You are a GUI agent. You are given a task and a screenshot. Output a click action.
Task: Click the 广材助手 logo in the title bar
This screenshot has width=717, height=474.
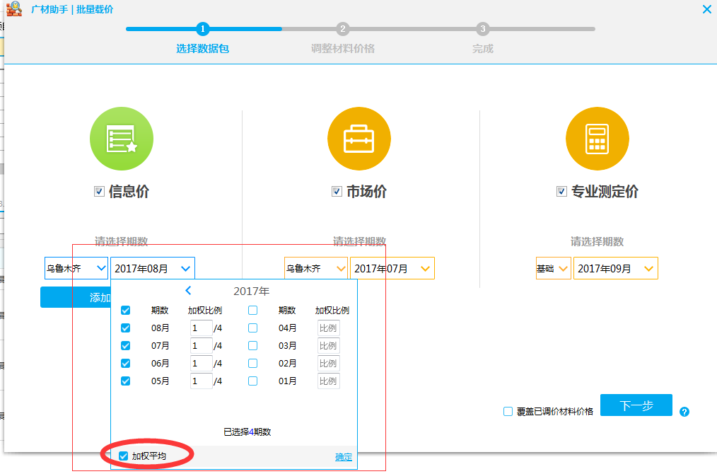click(13, 9)
